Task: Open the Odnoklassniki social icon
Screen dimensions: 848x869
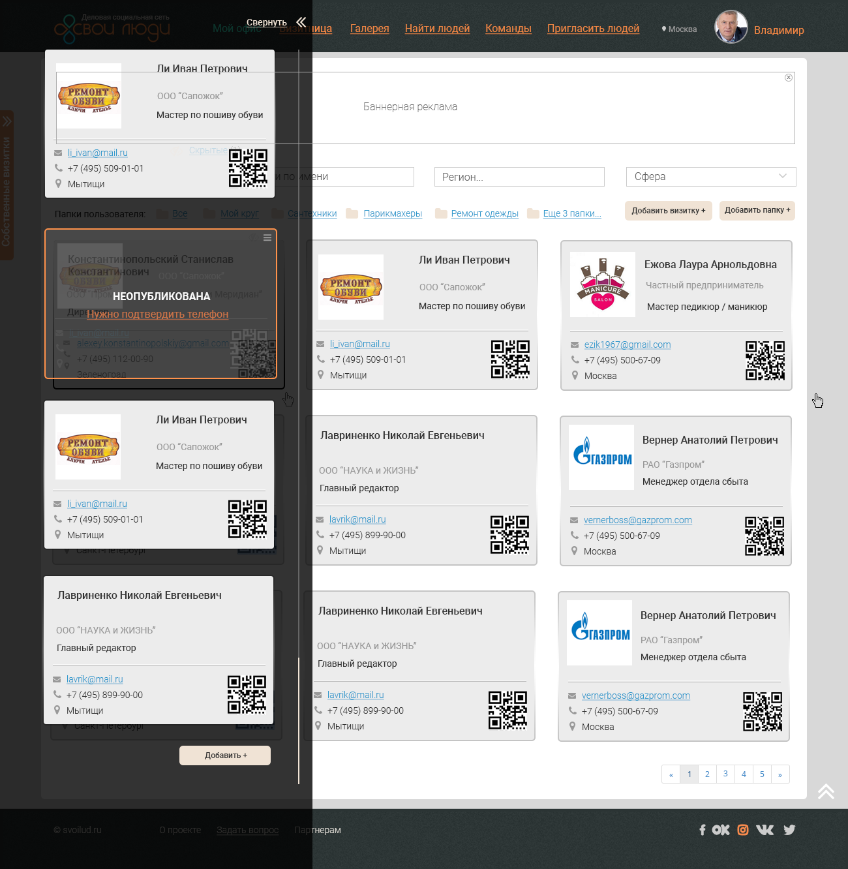Action: (721, 830)
